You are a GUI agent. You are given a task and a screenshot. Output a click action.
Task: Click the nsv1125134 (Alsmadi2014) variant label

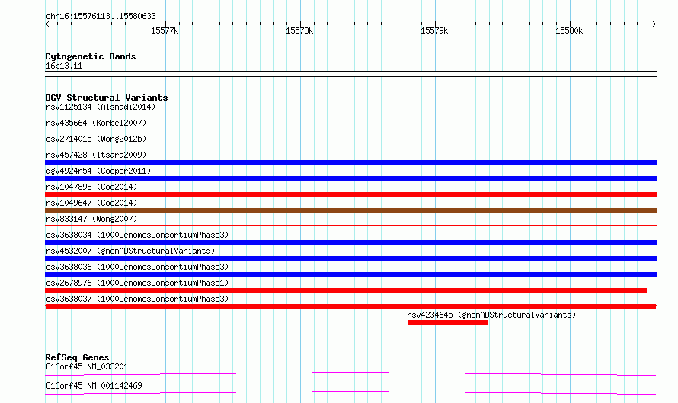101,107
